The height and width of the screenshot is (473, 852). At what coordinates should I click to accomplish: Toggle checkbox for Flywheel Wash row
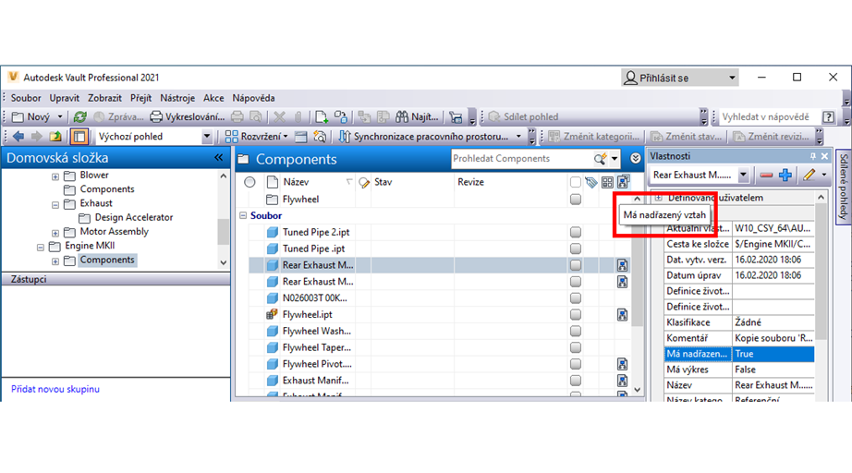(x=576, y=331)
